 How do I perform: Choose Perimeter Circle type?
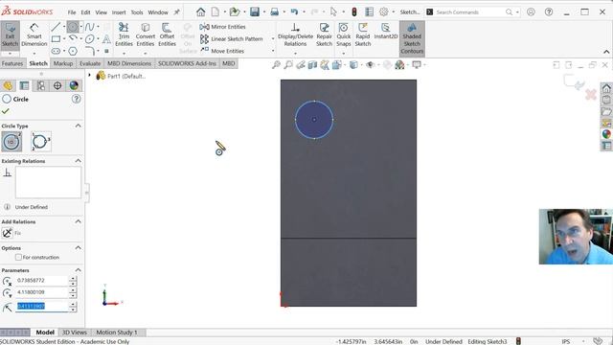point(41,142)
